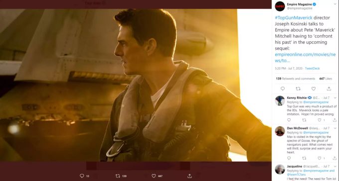Open Dan McDowell's profile avatar
Image resolution: width=339 pixels, height=181 pixels.
(280, 131)
